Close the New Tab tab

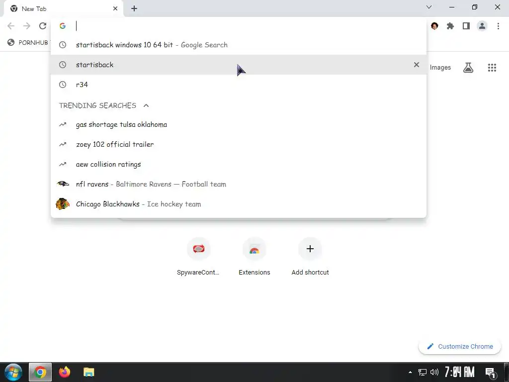115,9
